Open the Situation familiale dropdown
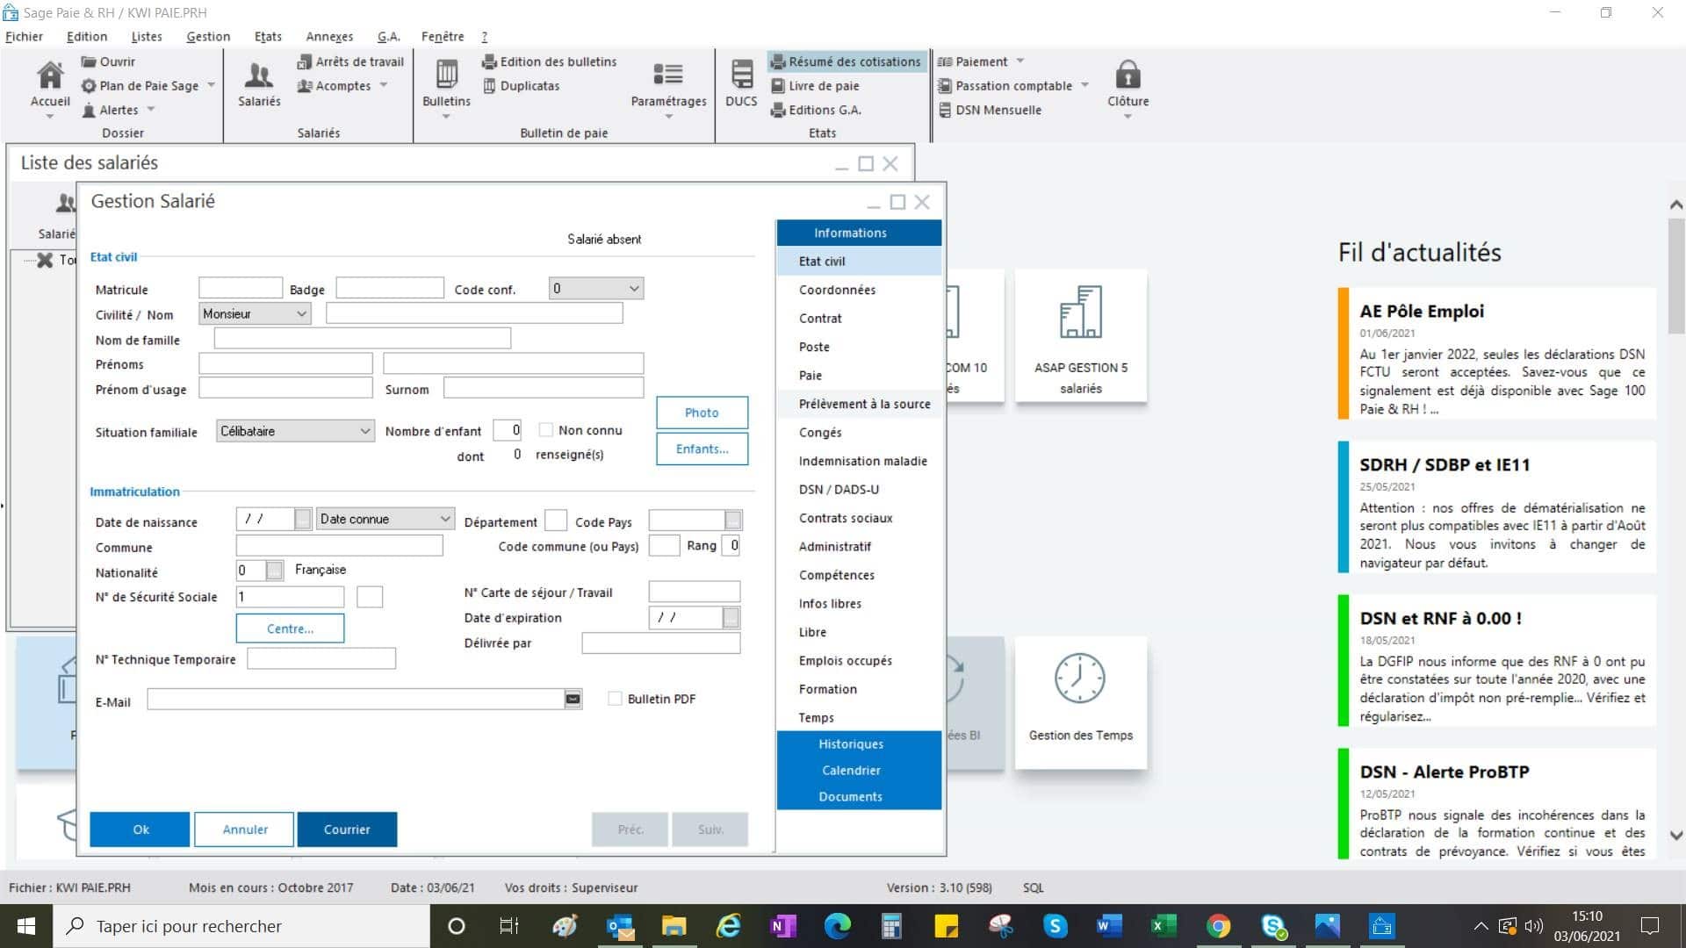The image size is (1686, 948). pyautogui.click(x=364, y=431)
